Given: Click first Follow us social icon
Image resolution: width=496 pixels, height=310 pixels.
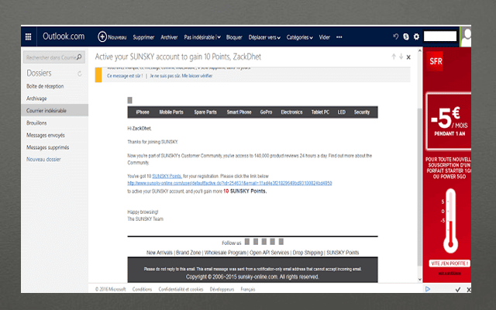Looking at the screenshot, I should point(247,242).
